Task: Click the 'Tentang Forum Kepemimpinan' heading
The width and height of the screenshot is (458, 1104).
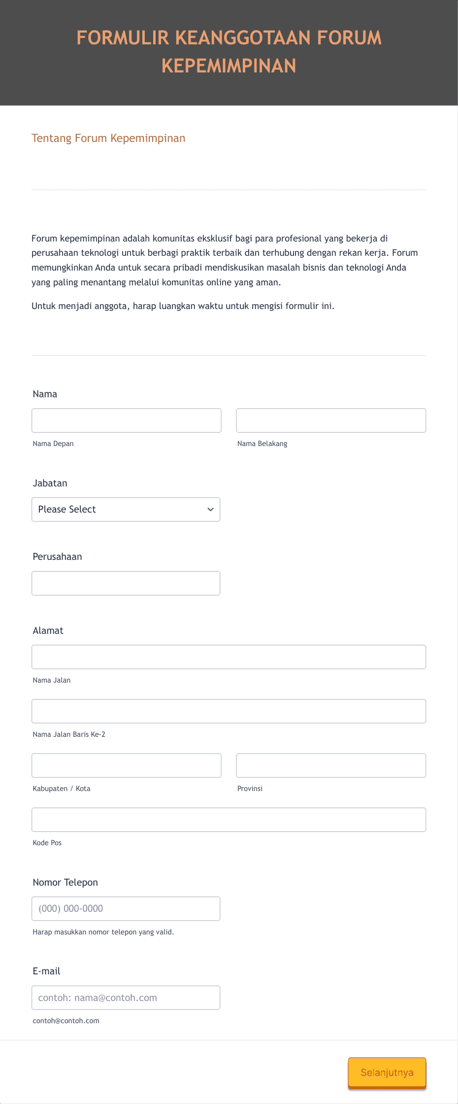Action: [108, 138]
